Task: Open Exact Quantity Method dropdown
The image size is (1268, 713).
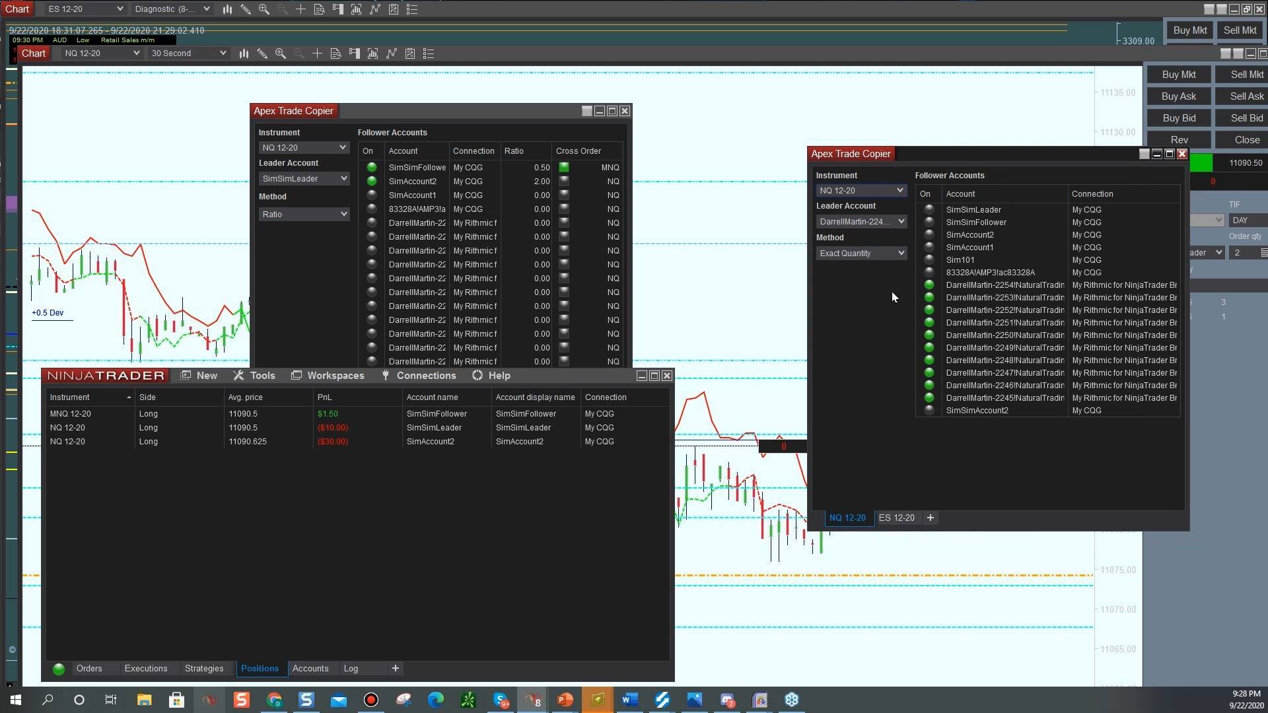Action: 861,254
